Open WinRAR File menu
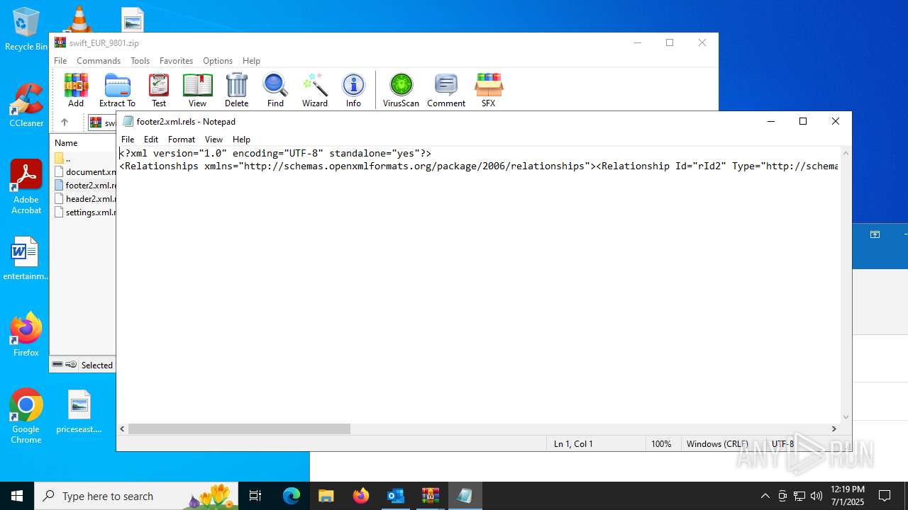Screen dimensions: 908x510 [60, 61]
